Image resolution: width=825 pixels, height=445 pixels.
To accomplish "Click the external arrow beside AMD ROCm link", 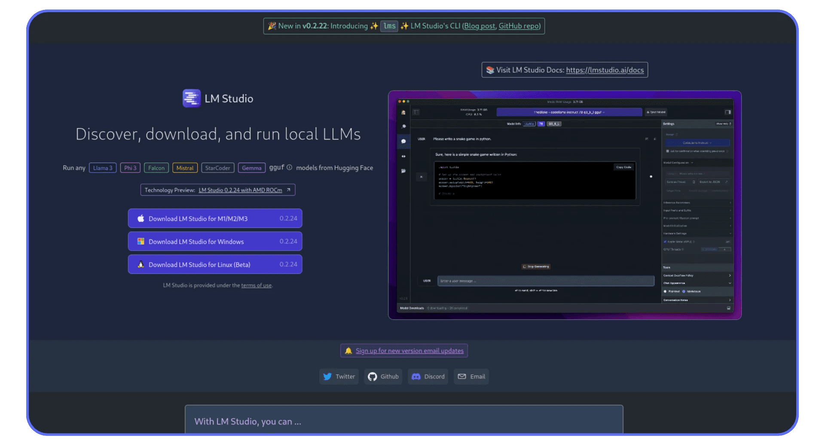I will point(288,190).
